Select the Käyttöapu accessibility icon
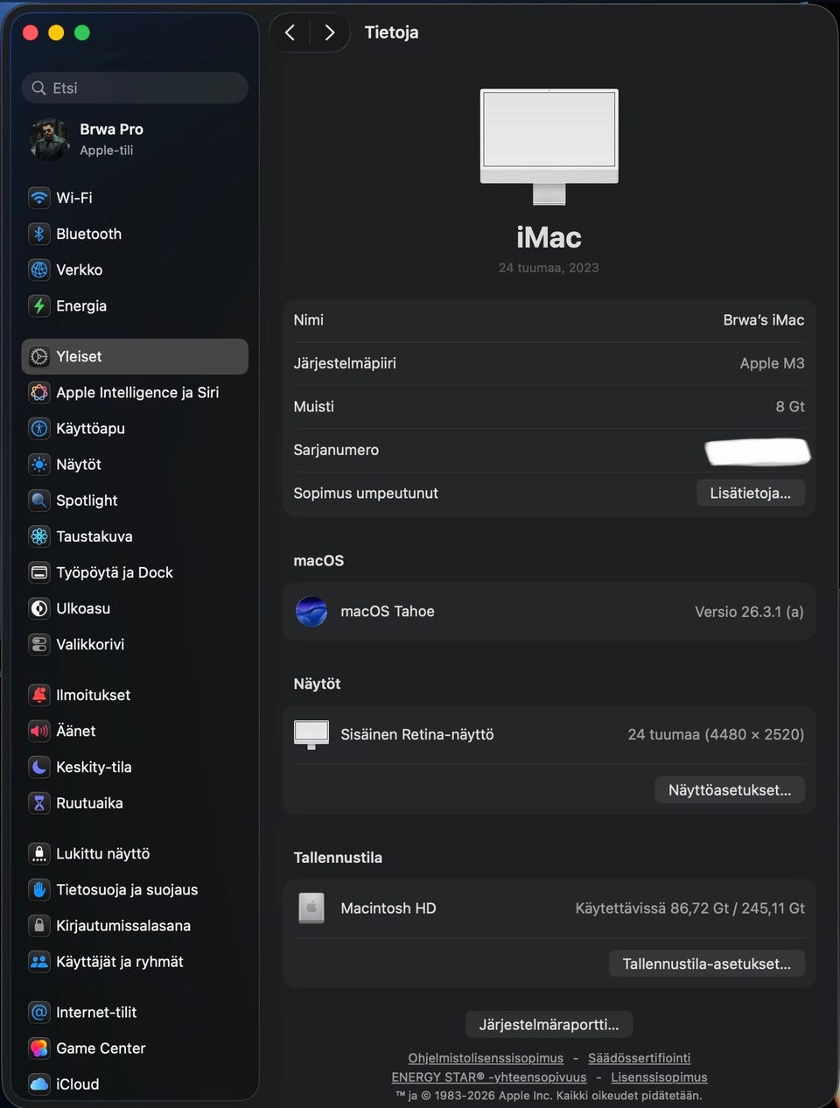840x1108 pixels. 39,428
